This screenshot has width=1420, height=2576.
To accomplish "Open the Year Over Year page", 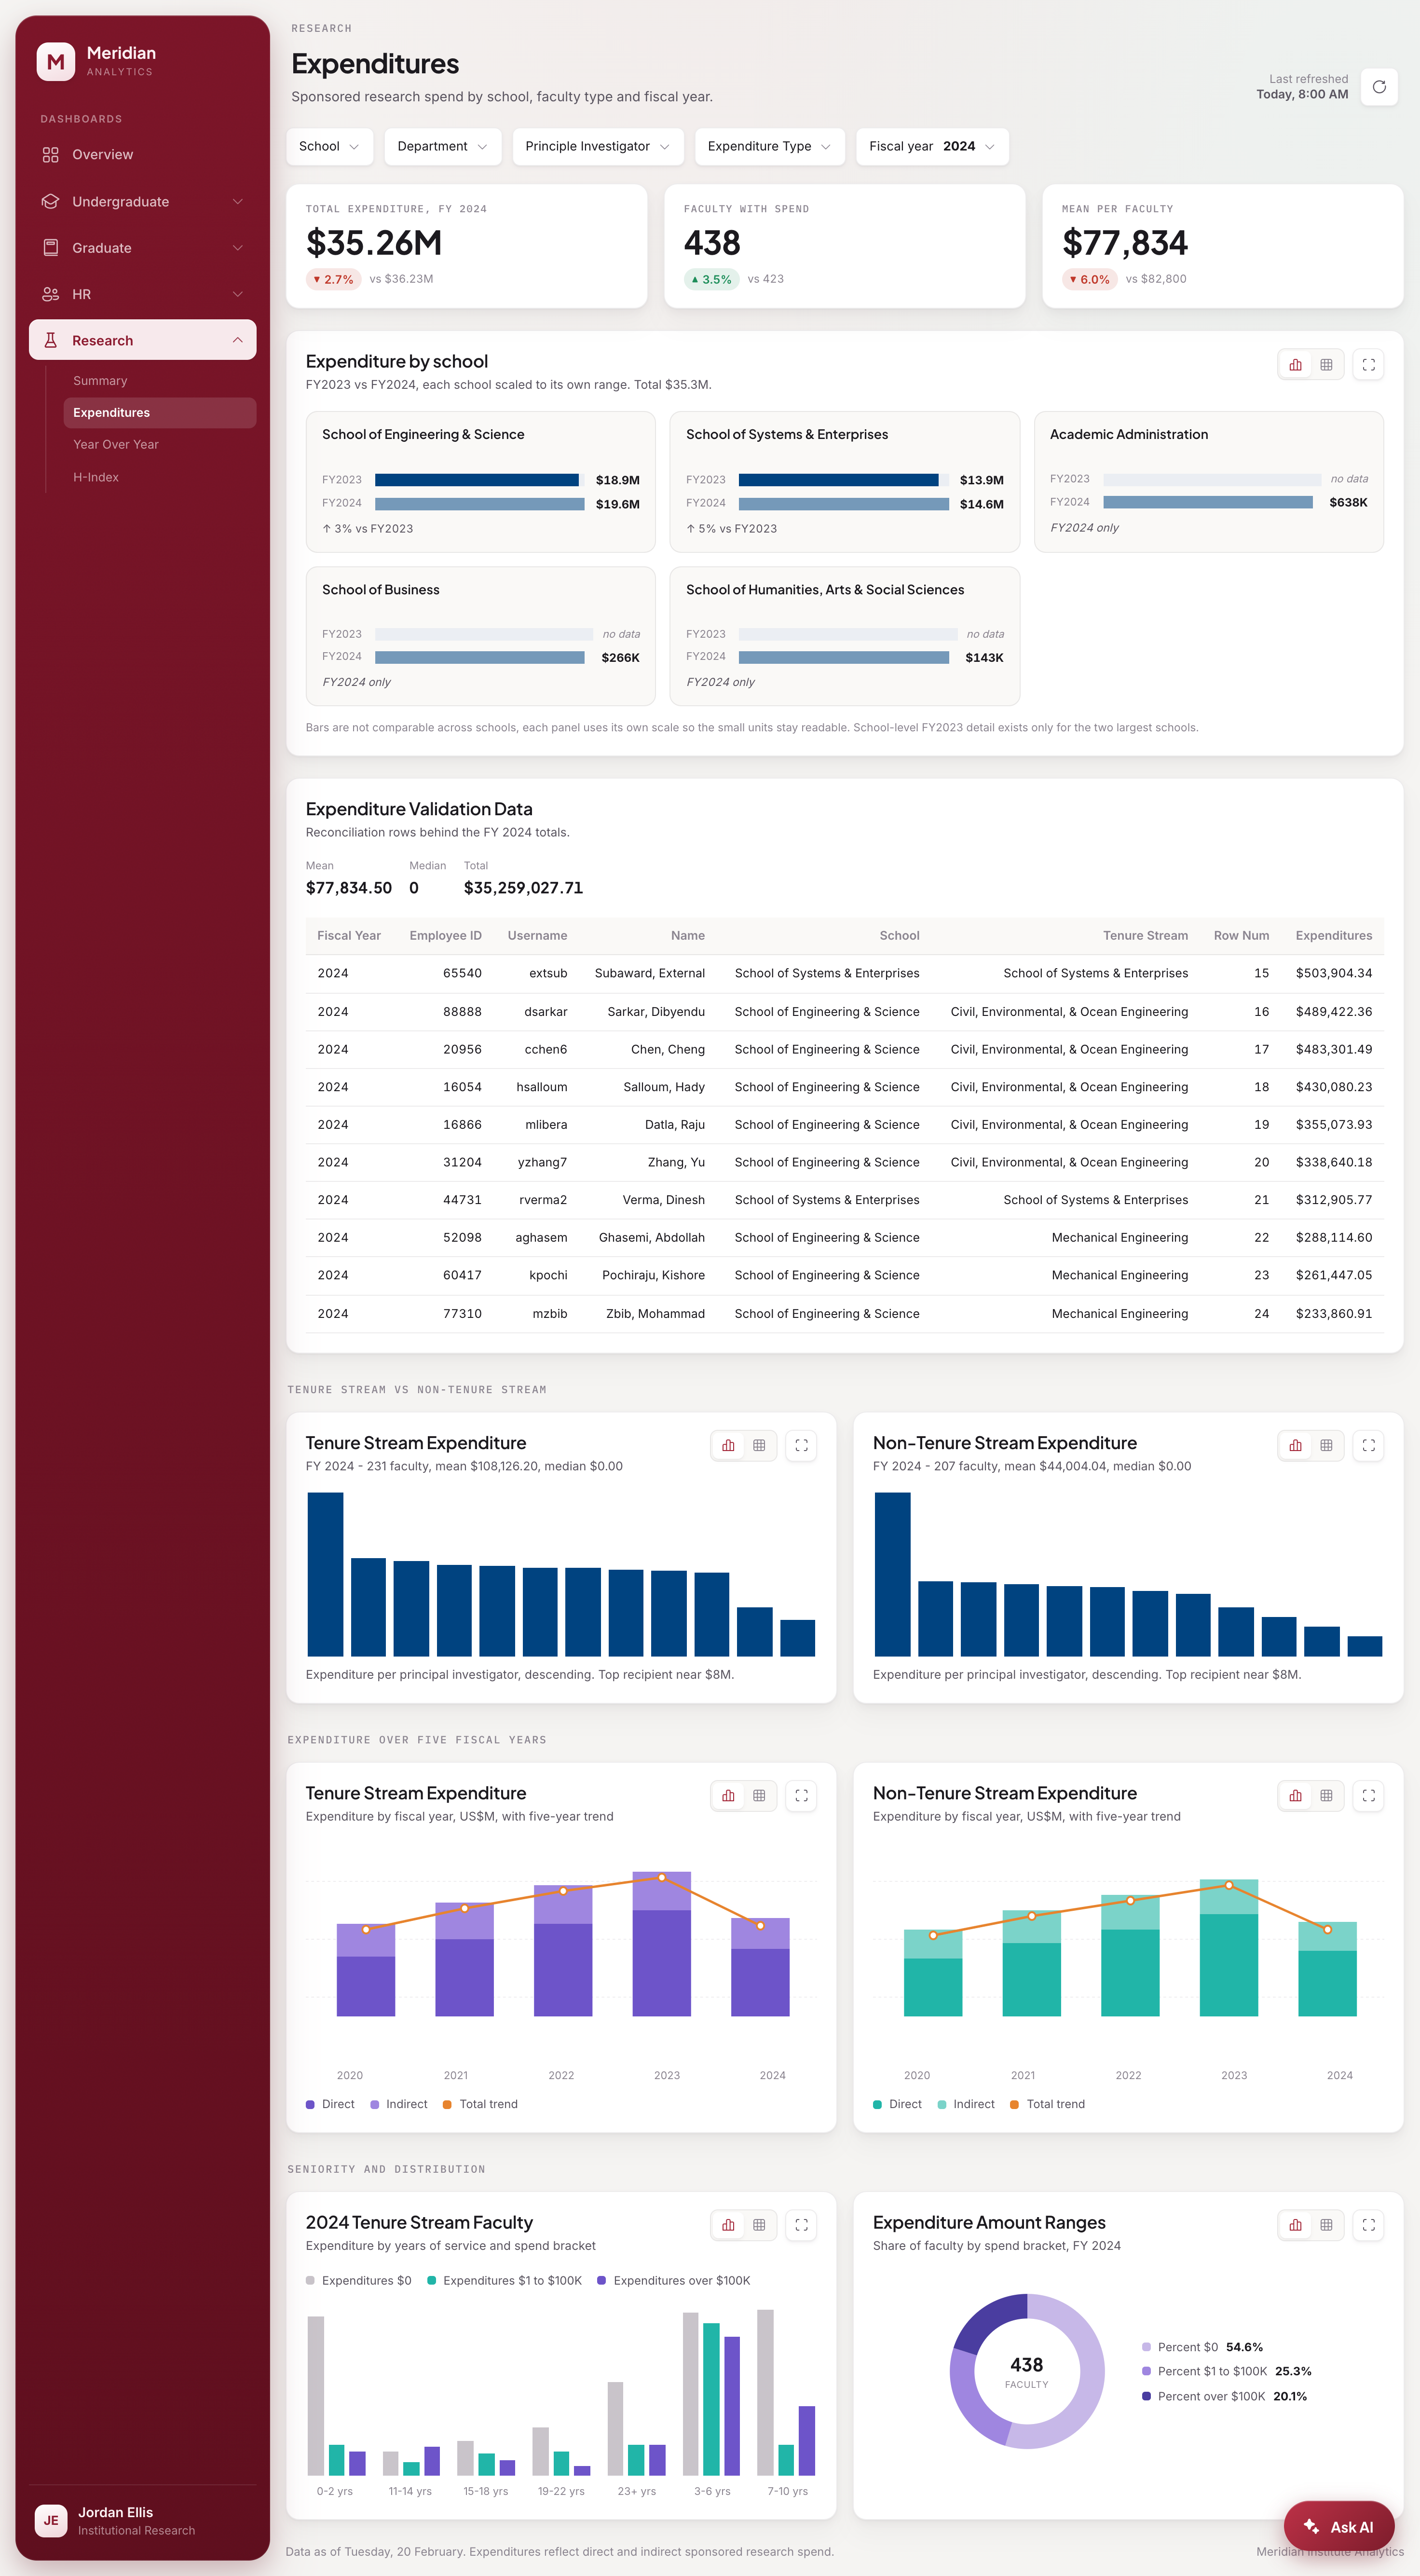I will point(116,445).
